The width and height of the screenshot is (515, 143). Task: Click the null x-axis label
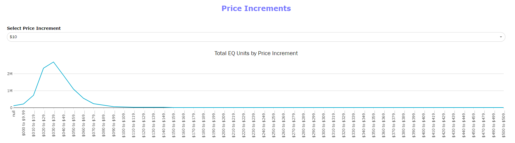point(13,113)
